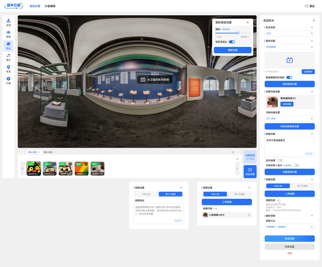The image size is (322, 267).
Task: Open the 音乐 music note tool
Action: coord(8,57)
